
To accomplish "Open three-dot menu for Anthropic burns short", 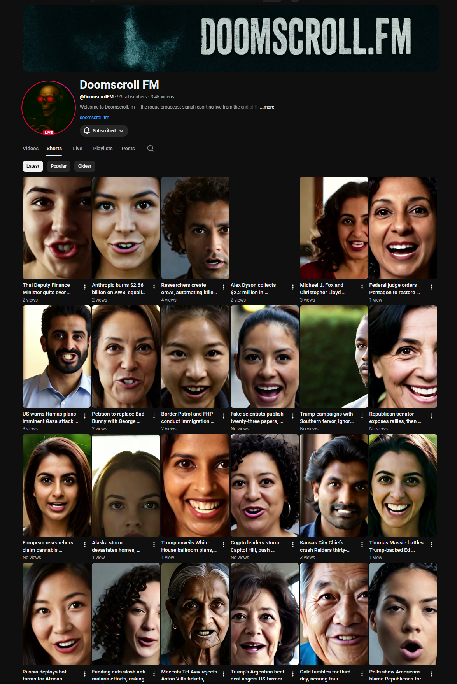I will coord(154,287).
